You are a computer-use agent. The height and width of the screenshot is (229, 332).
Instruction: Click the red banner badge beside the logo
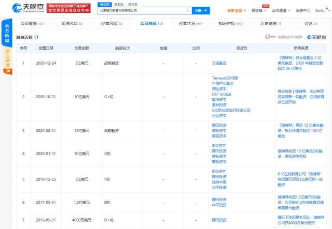68,8
